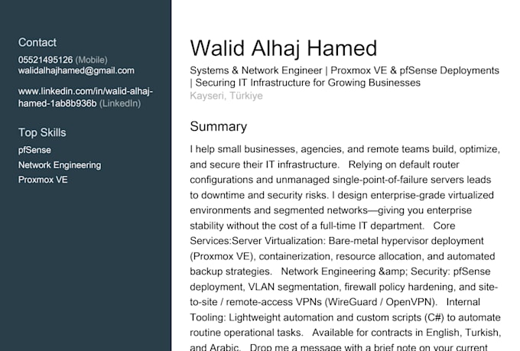Click the email address walidalhajhamed@gmail.com
Viewport: 520px width, 351px height.
(76, 70)
